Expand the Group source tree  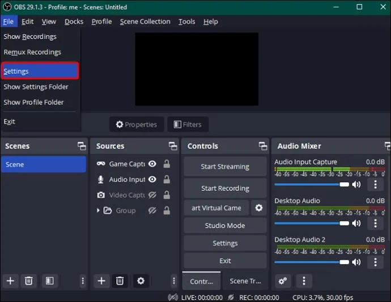pyautogui.click(x=98, y=210)
